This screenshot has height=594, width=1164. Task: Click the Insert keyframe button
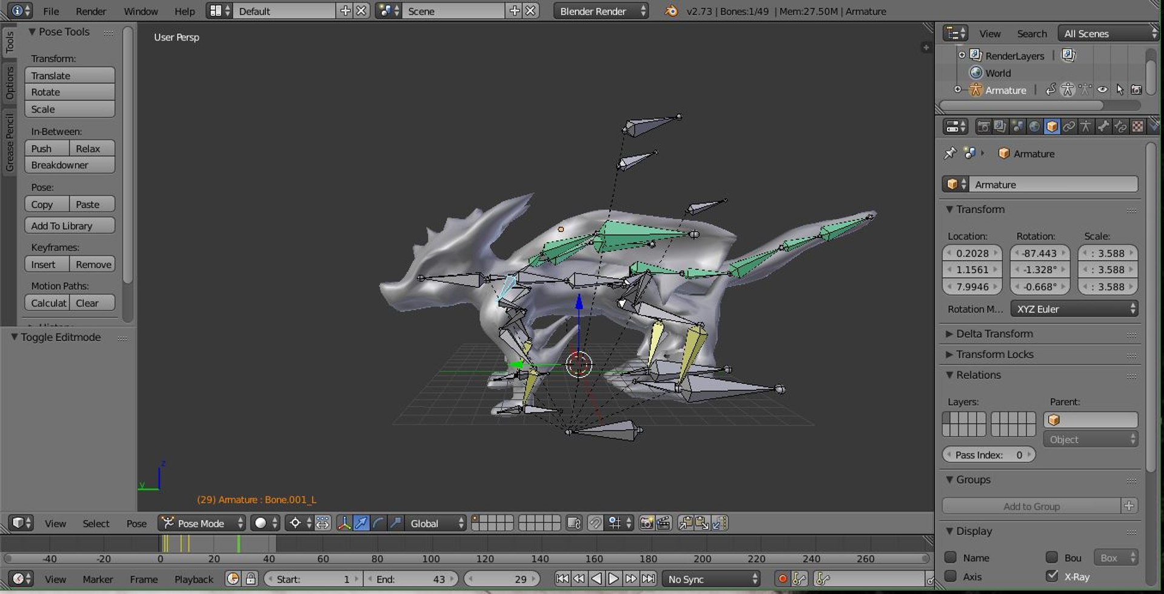tap(47, 264)
